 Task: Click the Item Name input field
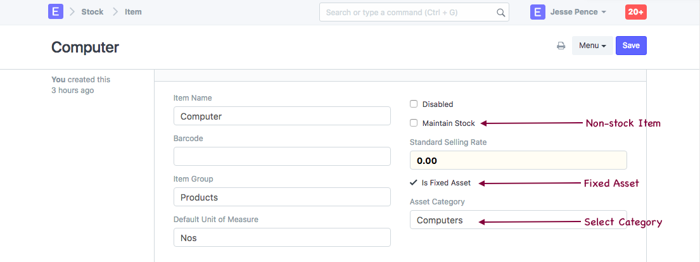coord(281,116)
